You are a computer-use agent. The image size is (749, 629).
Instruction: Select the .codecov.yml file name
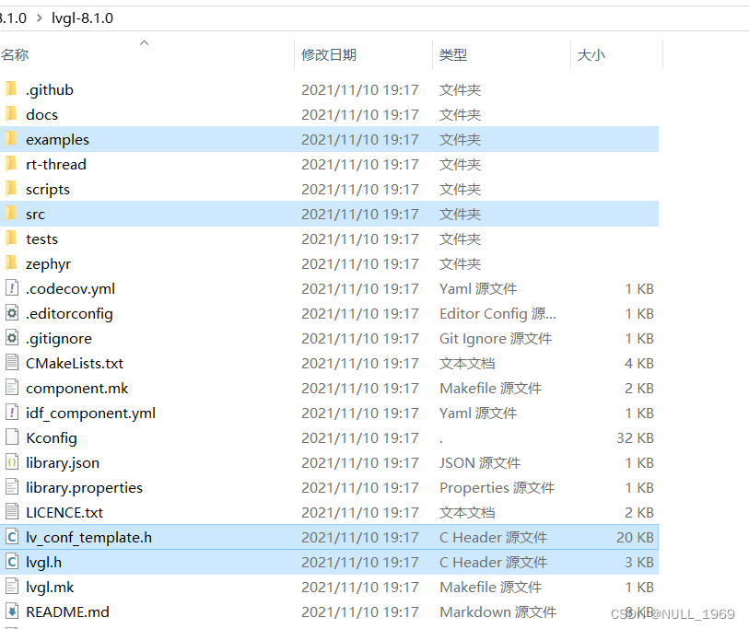(70, 288)
